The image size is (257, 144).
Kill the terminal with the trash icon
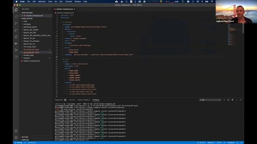click(x=233, y=100)
